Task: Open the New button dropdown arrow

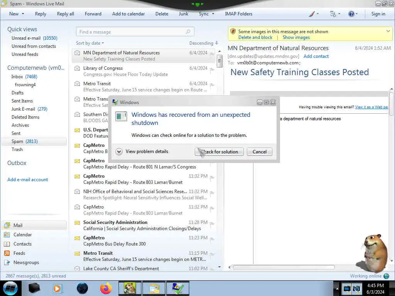Action: pos(23,14)
